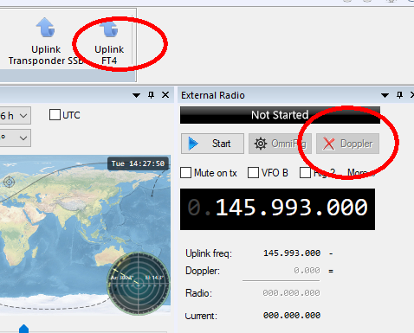
Task: Click the blue timeline slider handle
Action: [x=23, y=329]
